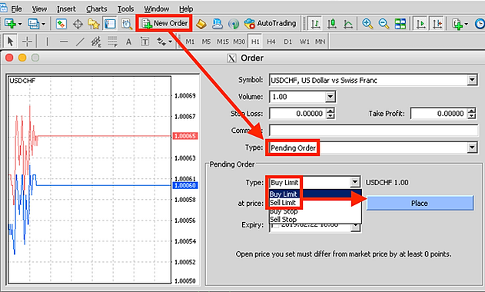Viewport: 485px width, 292px height.
Task: Tile chart windows with grid icon
Action: point(400,24)
